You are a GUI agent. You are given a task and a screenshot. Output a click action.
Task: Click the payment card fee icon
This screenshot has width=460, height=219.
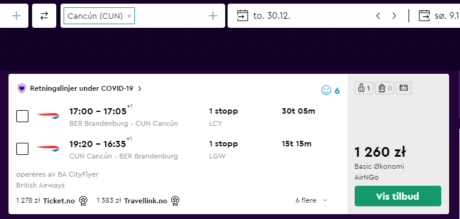[404, 88]
